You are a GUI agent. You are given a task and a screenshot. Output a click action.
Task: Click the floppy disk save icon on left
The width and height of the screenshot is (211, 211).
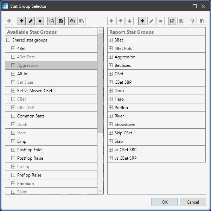[x=61, y=21]
